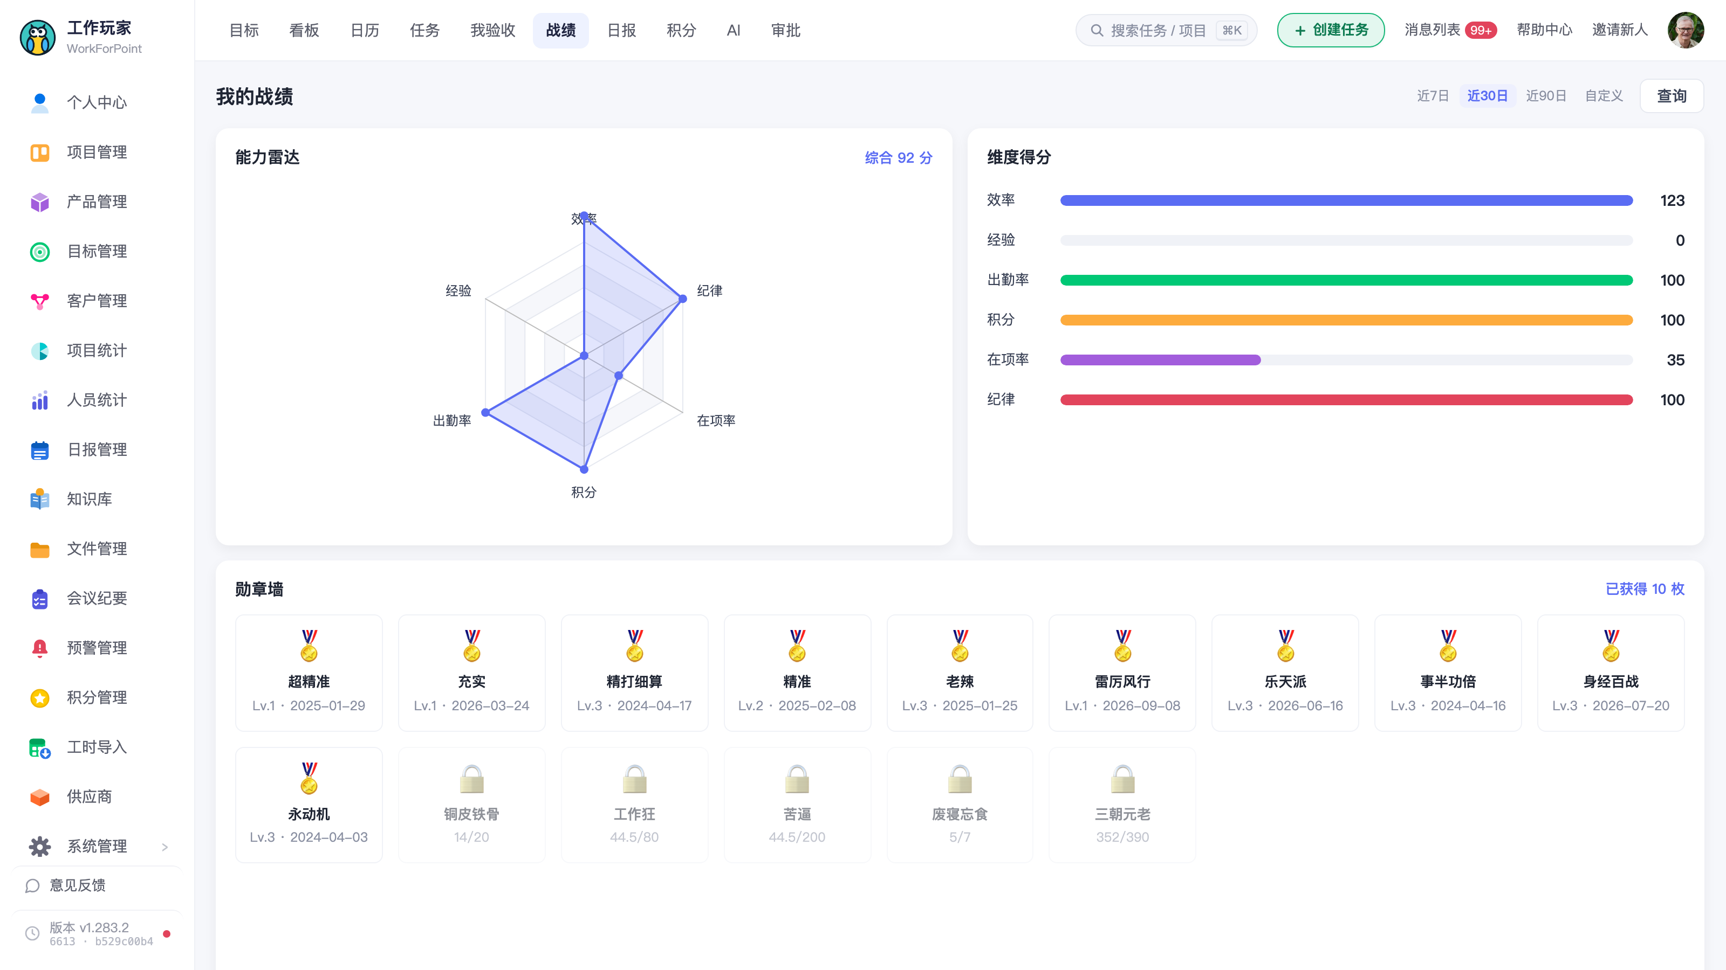
Task: Click the 项目统计 pie chart icon
Action: coord(39,351)
